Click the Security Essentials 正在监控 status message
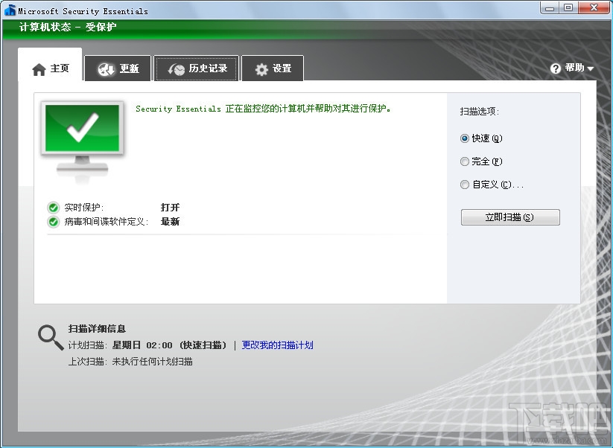The height and width of the screenshot is (448, 613). (263, 109)
